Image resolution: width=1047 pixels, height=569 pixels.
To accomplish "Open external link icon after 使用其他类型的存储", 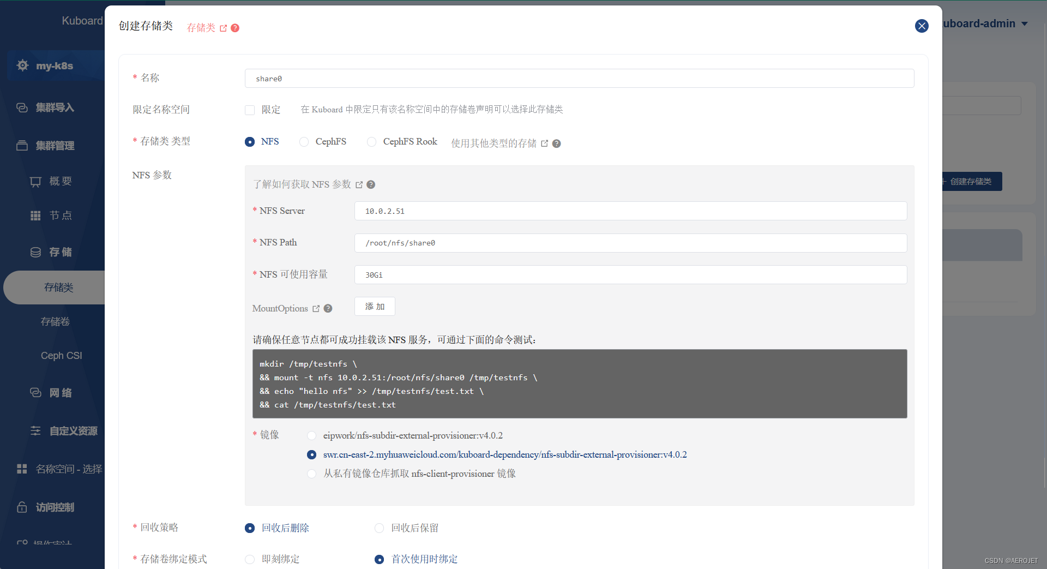I will point(544,143).
